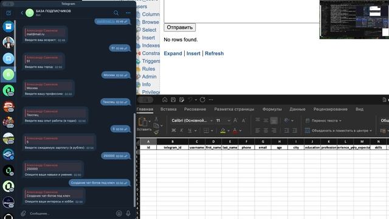The image size is (389, 219).
Task: Click the paperclip attach icon in Telegram
Action: 23,214
